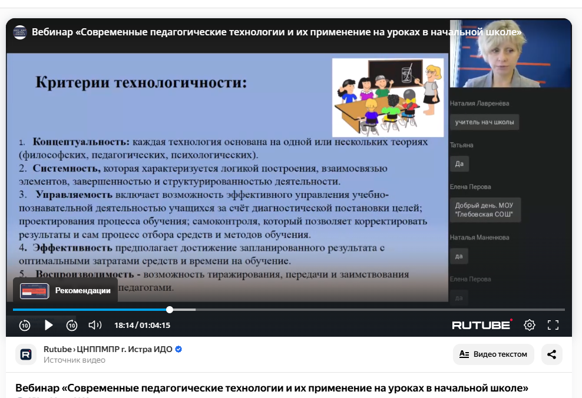Viewport: 582px width, 398px height.
Task: Click the RUTUBE logo in player
Action: pos(482,325)
